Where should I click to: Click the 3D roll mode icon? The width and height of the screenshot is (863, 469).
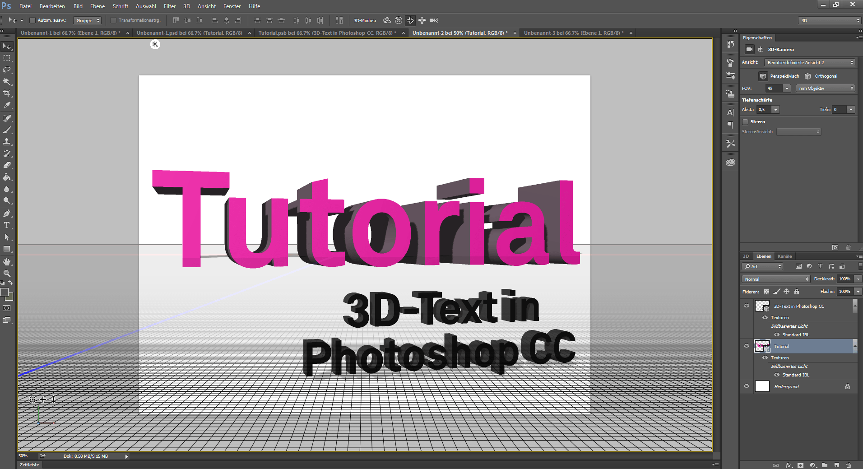click(399, 20)
